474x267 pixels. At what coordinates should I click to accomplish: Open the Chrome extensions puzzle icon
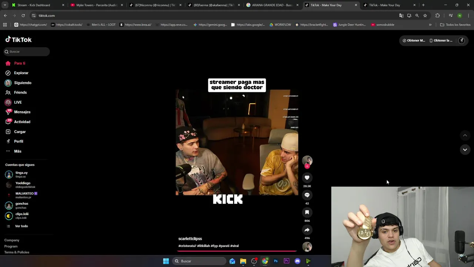pos(438,16)
